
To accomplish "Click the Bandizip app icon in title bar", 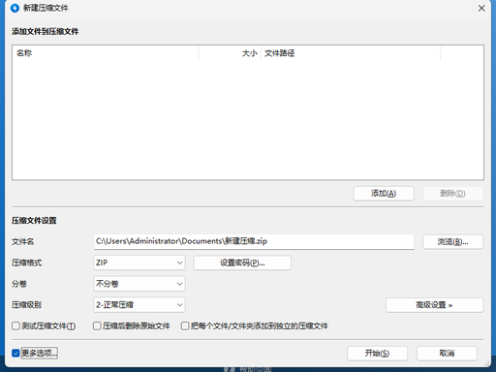I will click(x=15, y=8).
